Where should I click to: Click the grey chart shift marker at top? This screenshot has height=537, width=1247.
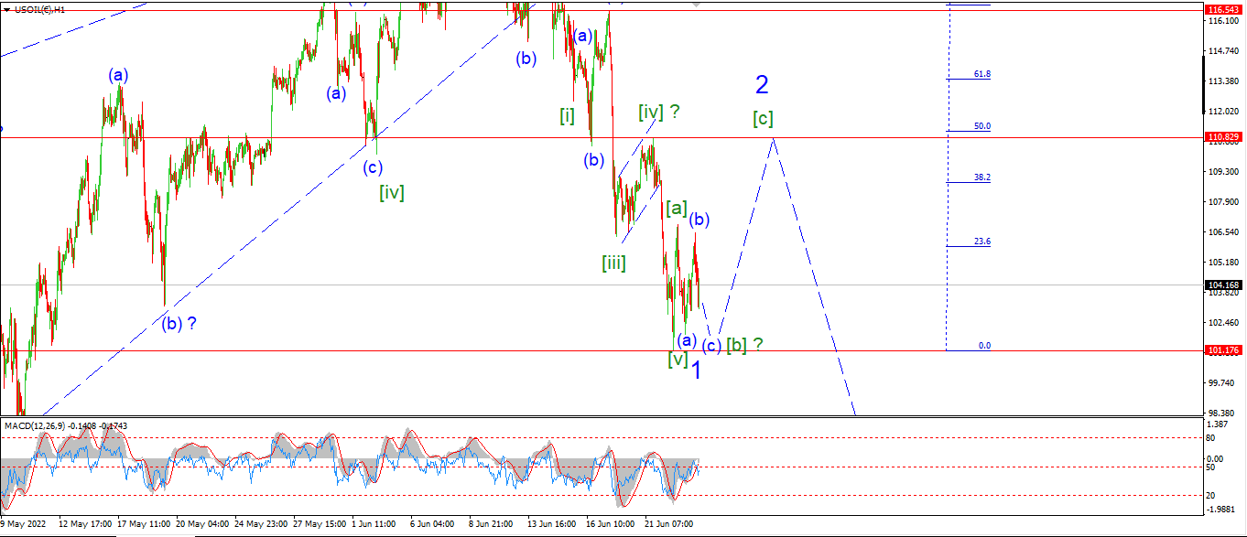[x=697, y=4]
